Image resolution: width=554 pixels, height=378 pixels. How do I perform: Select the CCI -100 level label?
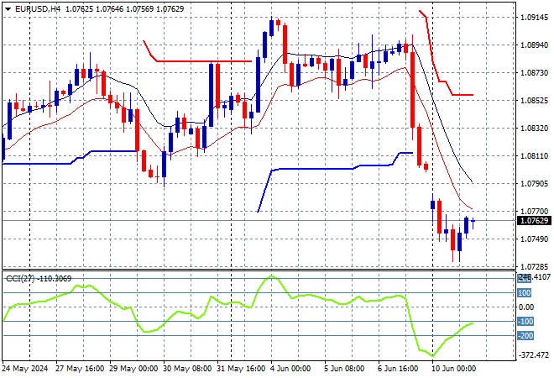pyautogui.click(x=525, y=322)
